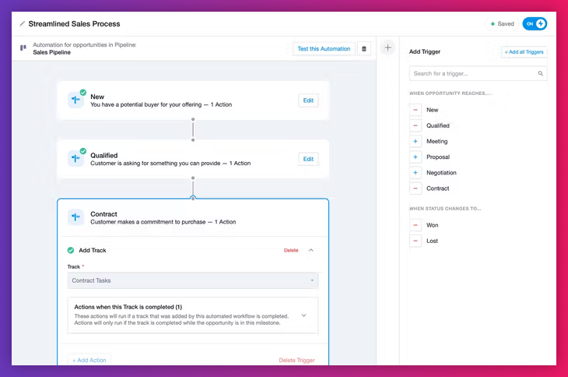
Task: Click the Saved status indicator
Action: click(x=502, y=24)
